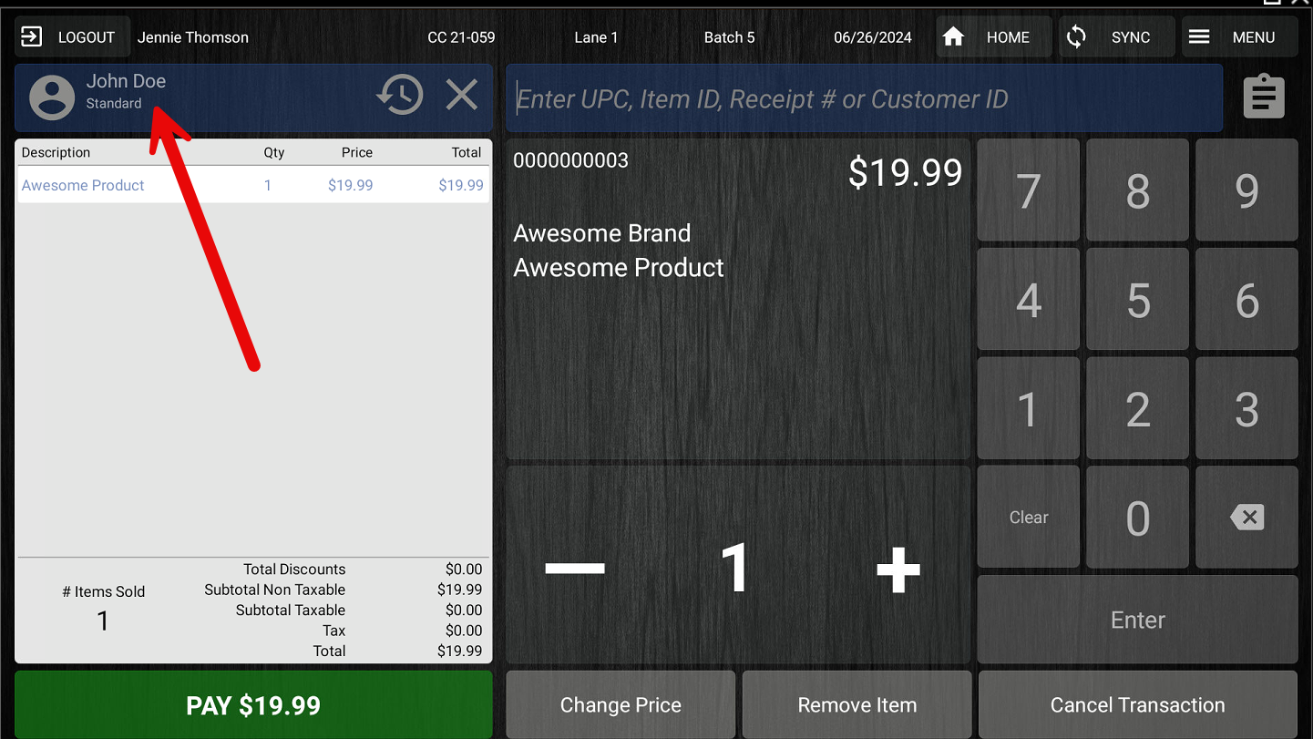Image resolution: width=1313 pixels, height=739 pixels.
Task: Click the Lane 1 label
Action: tap(596, 37)
